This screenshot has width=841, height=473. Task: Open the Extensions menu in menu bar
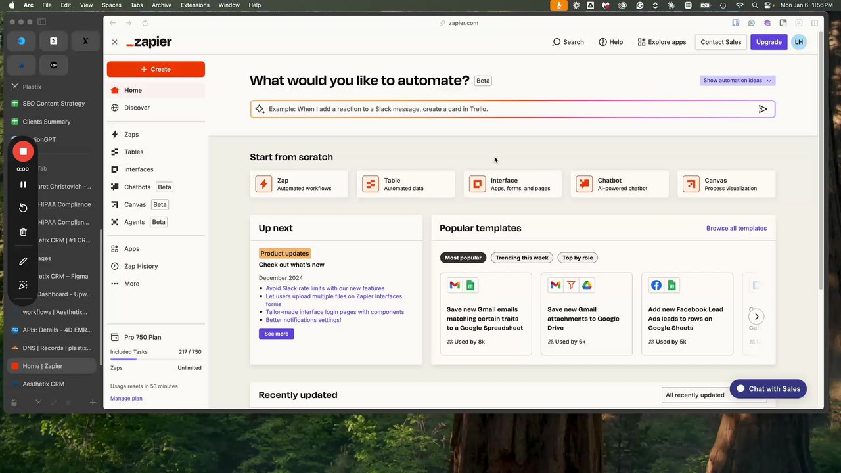point(195,5)
